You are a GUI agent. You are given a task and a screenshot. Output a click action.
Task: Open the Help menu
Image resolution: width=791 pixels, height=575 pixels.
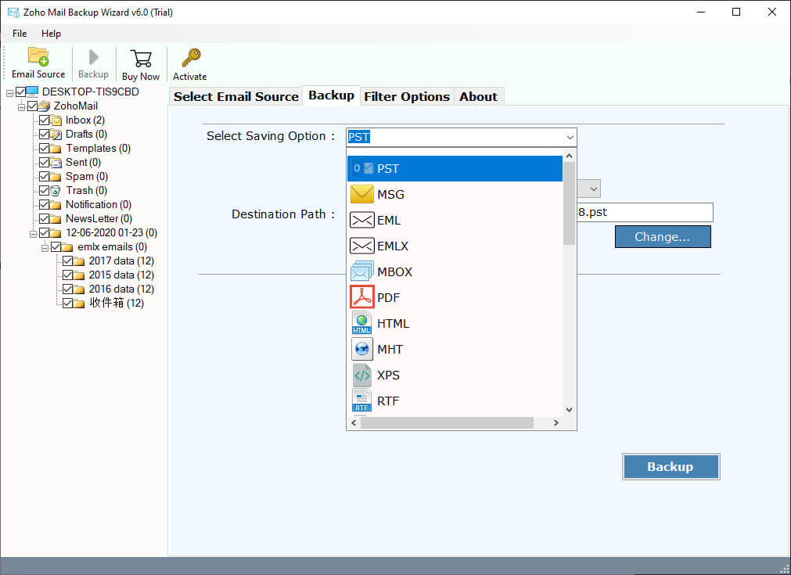coord(51,34)
